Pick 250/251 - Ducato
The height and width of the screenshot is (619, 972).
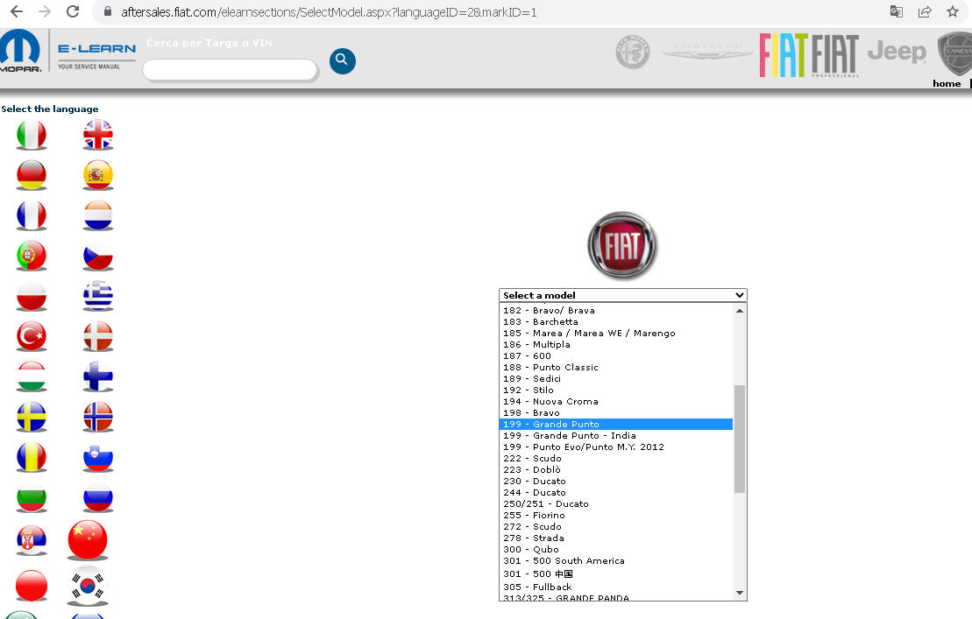point(616,503)
